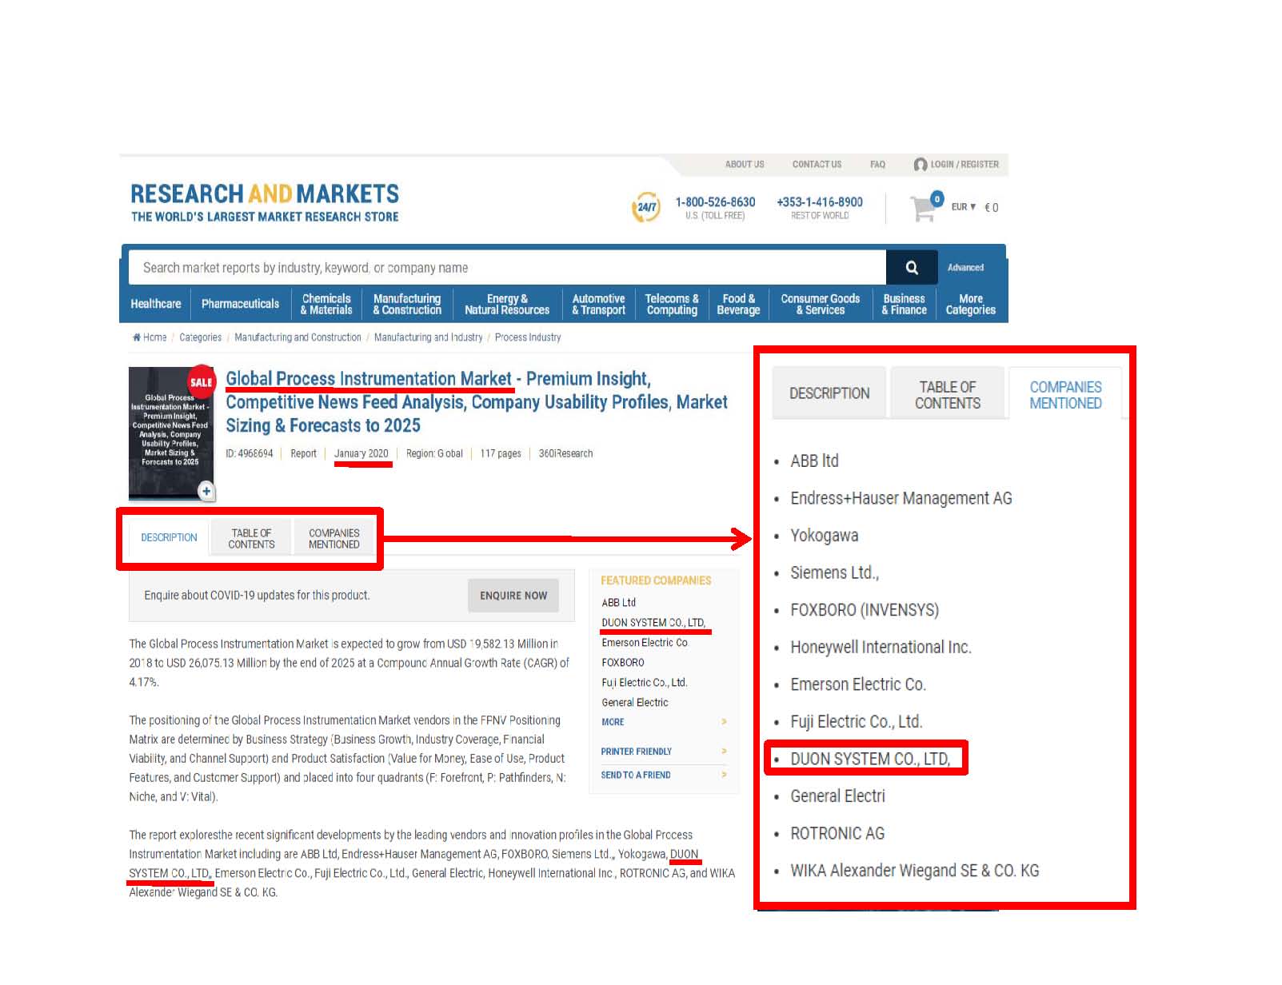Open the Healthcare category menu
Image resolution: width=1282 pixels, height=985 pixels.
point(156,305)
